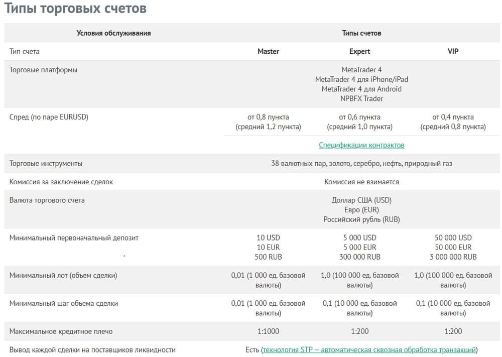
Task: Click the Максимальное кредитное плечо row label
Action: coord(61,331)
